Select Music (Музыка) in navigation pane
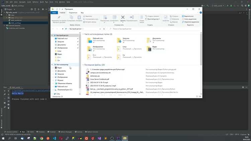 60,80
